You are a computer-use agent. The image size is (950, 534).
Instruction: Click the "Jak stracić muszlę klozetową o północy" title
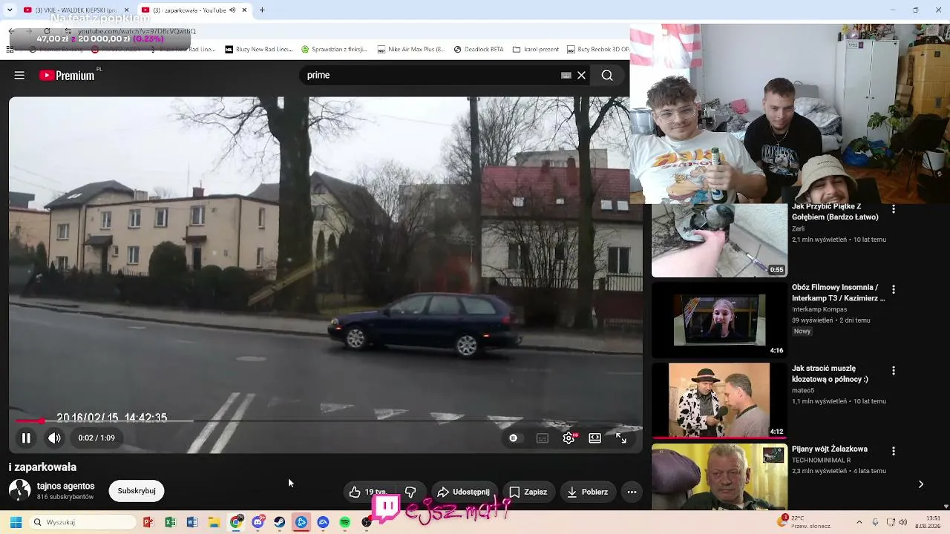[x=830, y=374]
